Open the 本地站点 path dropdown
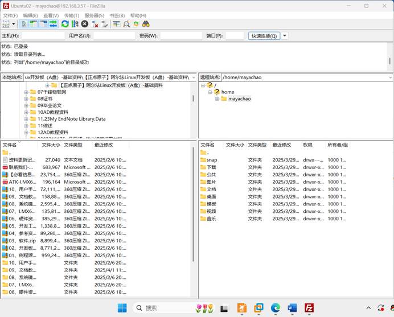This screenshot has width=394, height=317. tap(194, 77)
